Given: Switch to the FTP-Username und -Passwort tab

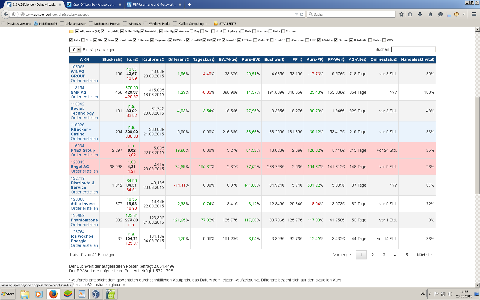Looking at the screenshot, I should coord(154,5).
